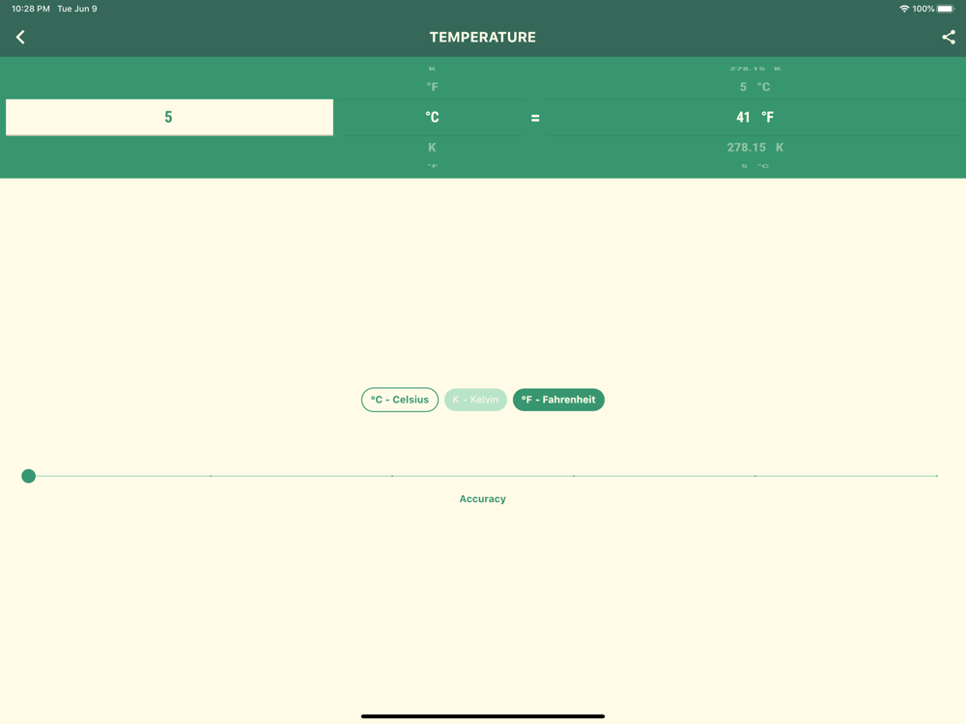This screenshot has height=724, width=966.
Task: Edit the value 5 input field
Action: pos(169,117)
